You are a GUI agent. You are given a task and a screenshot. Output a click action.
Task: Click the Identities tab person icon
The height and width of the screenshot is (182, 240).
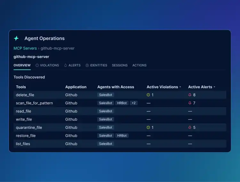pyautogui.click(x=87, y=65)
